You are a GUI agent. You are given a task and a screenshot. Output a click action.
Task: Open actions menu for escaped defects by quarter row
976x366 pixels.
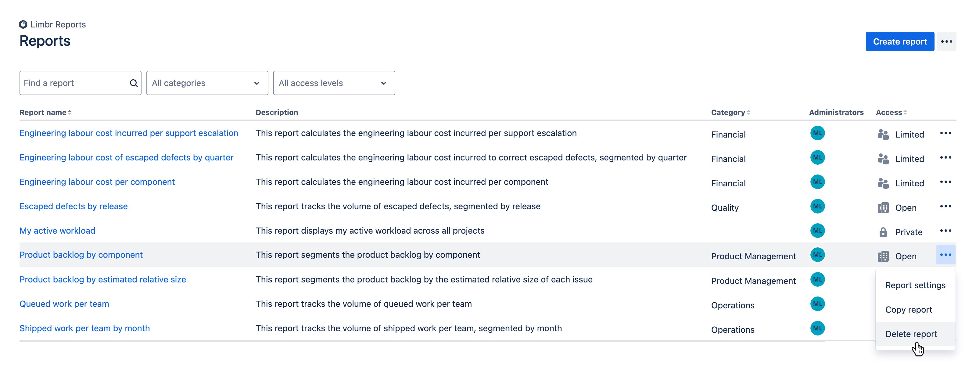(x=945, y=158)
